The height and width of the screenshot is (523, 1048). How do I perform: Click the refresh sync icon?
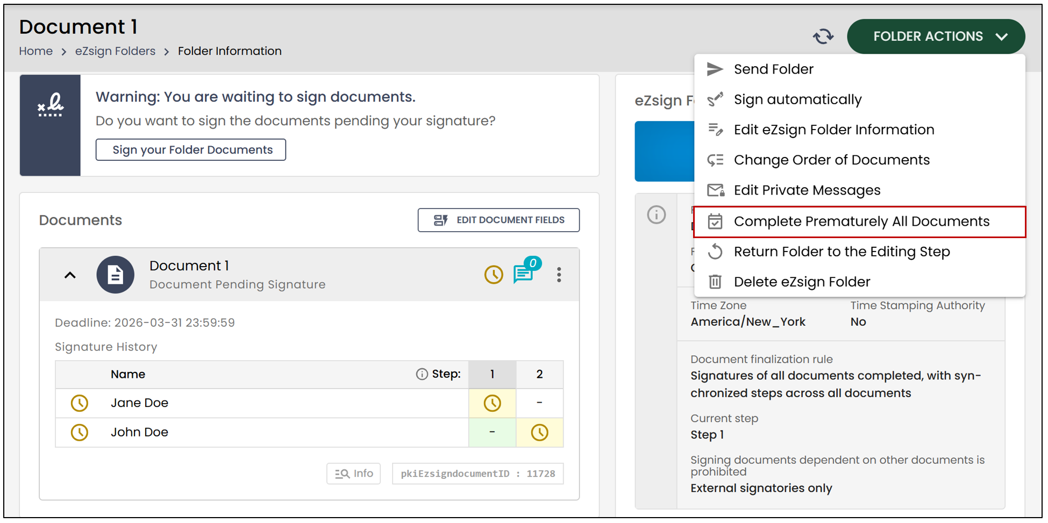823,37
